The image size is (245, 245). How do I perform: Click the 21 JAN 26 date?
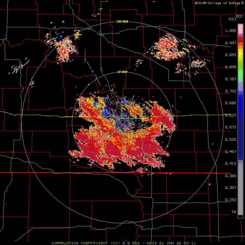tap(170, 243)
